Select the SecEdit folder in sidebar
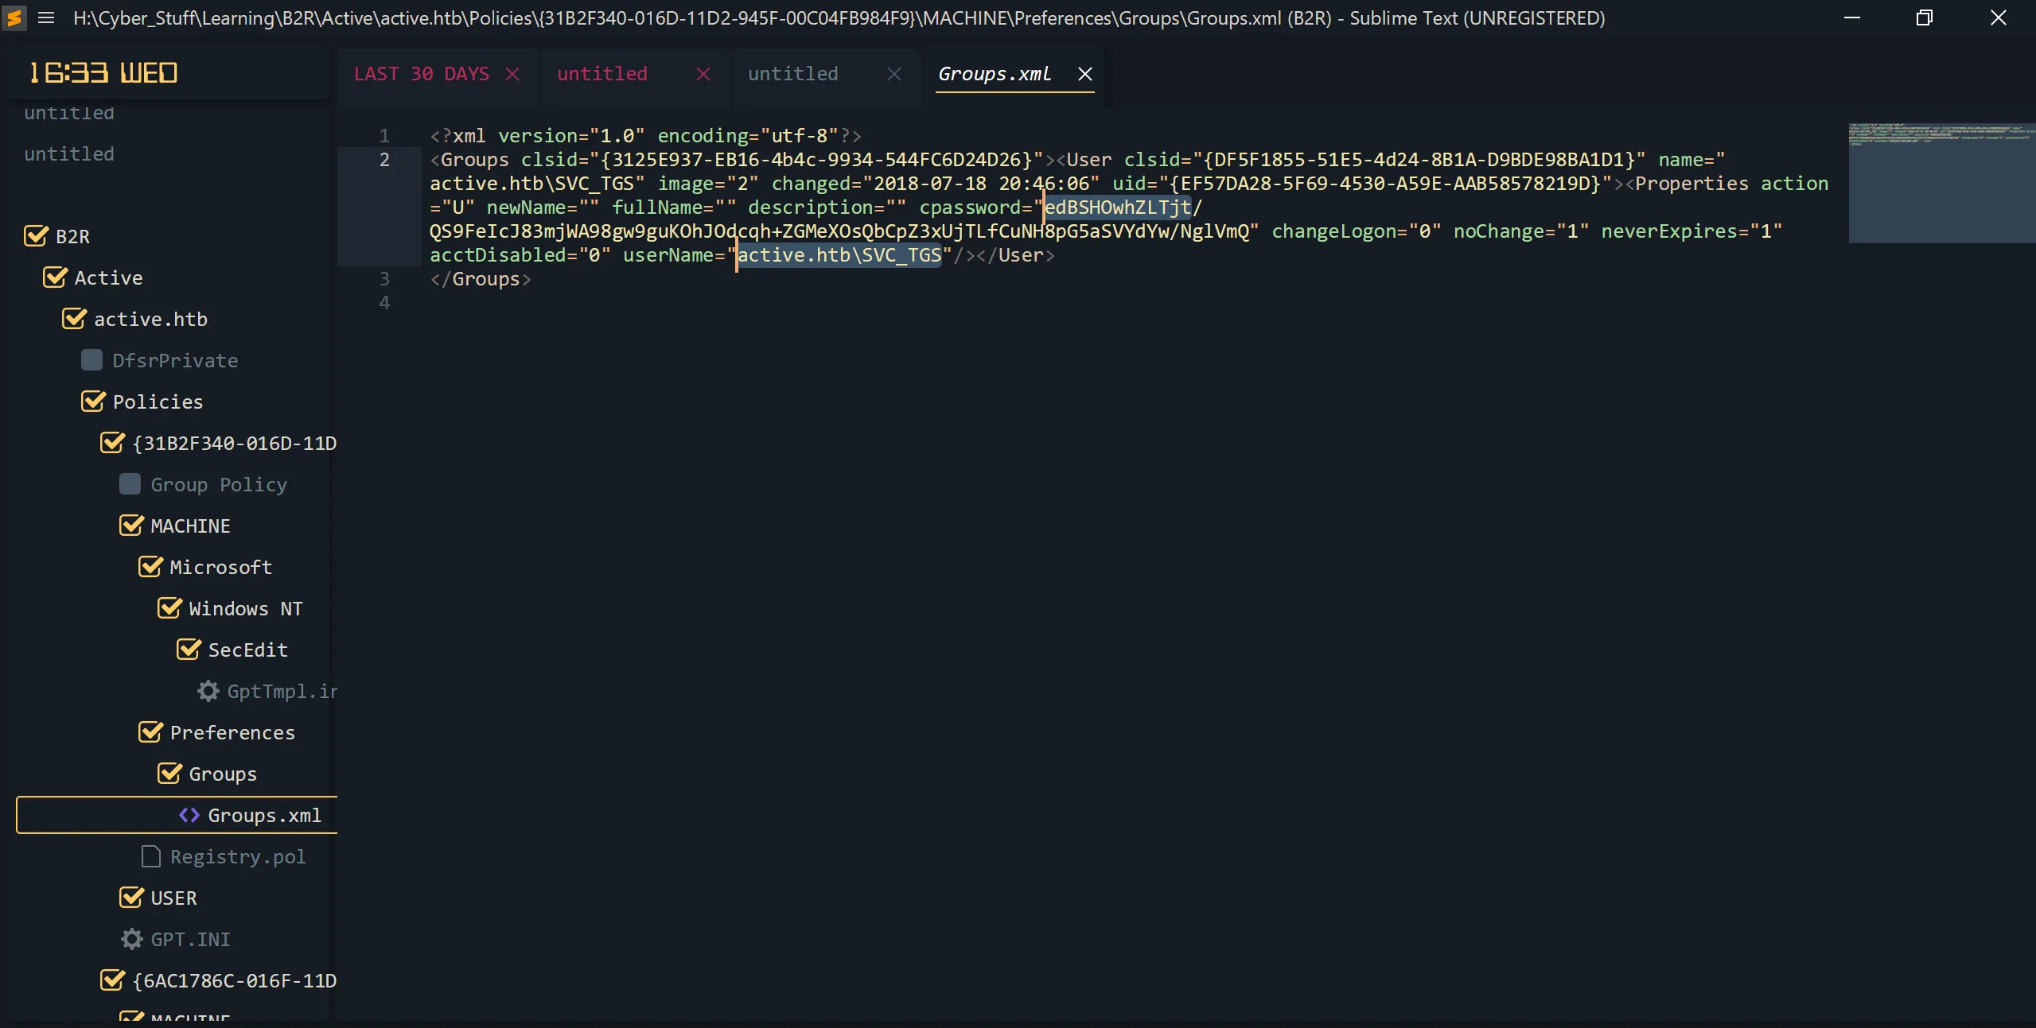Viewport: 2036px width, 1028px height. pyautogui.click(x=247, y=650)
